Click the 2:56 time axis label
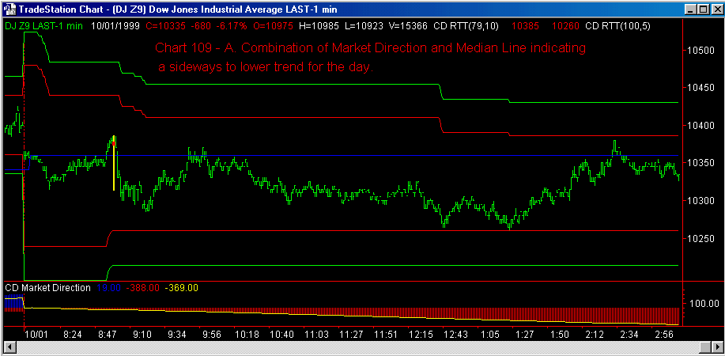 pyautogui.click(x=664, y=334)
